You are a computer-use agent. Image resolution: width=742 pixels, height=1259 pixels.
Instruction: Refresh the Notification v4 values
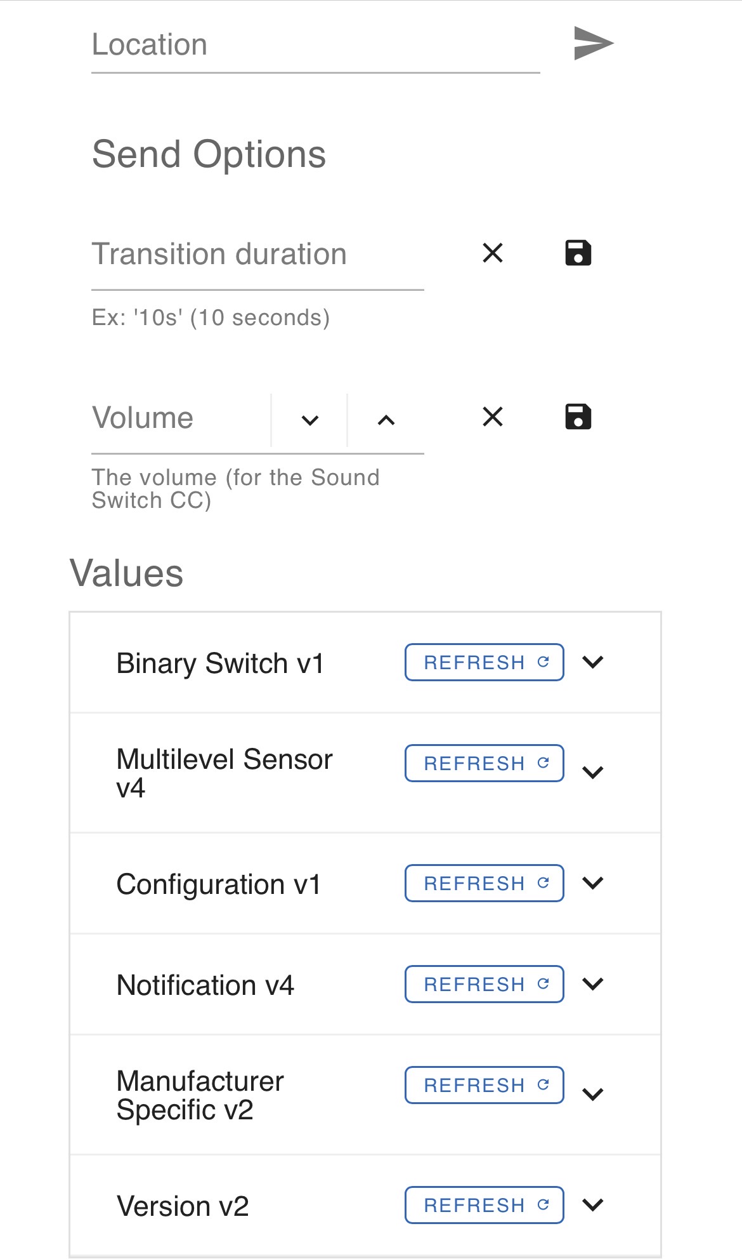pos(484,984)
